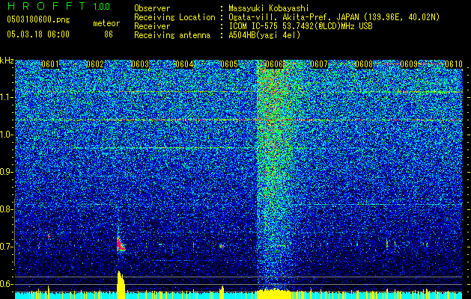Click the Ogata-vill. Akita-Pref. location text

334,17
